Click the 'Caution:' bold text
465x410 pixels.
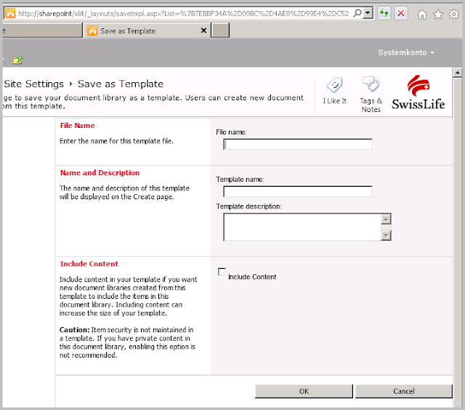click(74, 330)
